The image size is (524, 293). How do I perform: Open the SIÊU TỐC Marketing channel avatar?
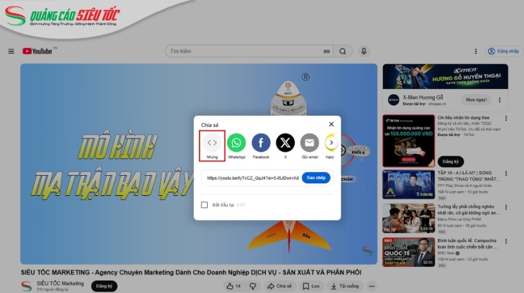tap(26, 286)
